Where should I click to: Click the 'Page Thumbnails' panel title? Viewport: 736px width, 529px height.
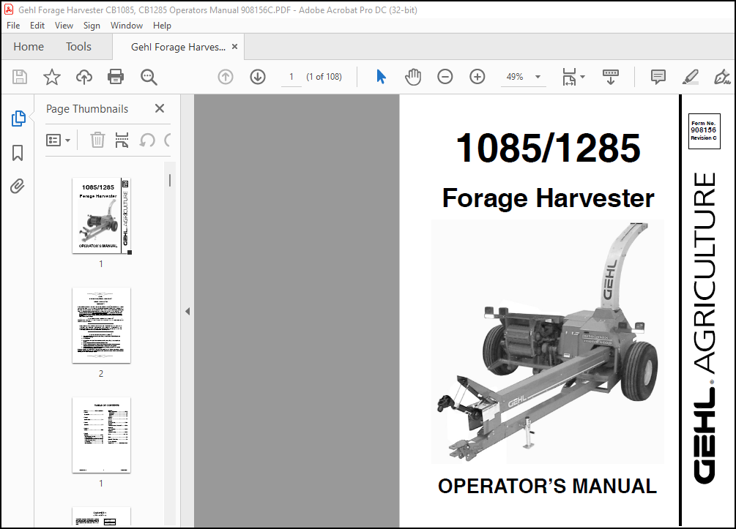[x=87, y=109]
